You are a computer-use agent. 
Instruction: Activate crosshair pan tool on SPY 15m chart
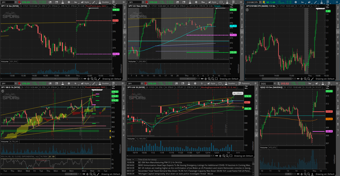click(x=205, y=79)
